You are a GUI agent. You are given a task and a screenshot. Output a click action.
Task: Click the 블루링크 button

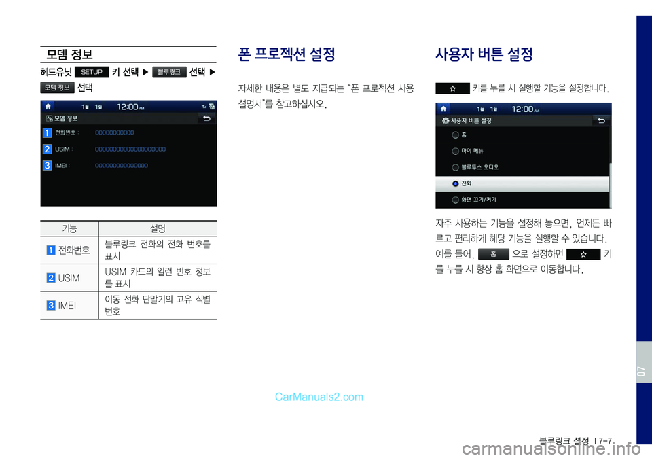169,72
